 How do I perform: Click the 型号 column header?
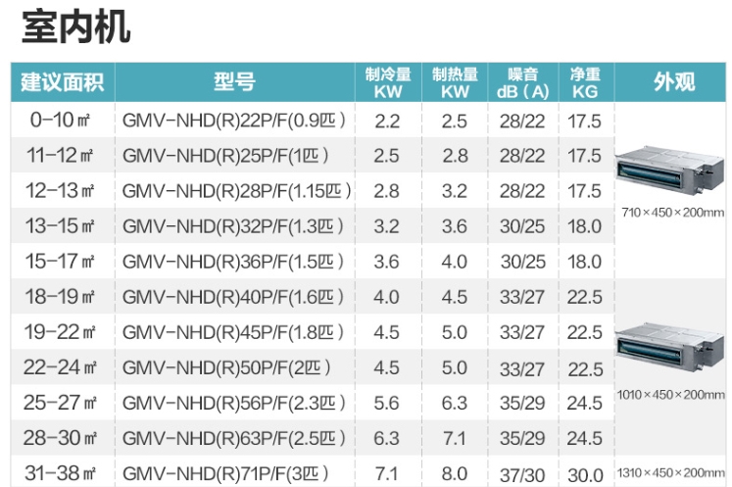(234, 82)
